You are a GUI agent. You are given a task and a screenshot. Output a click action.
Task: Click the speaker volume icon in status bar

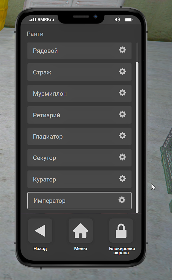(x=117, y=19)
